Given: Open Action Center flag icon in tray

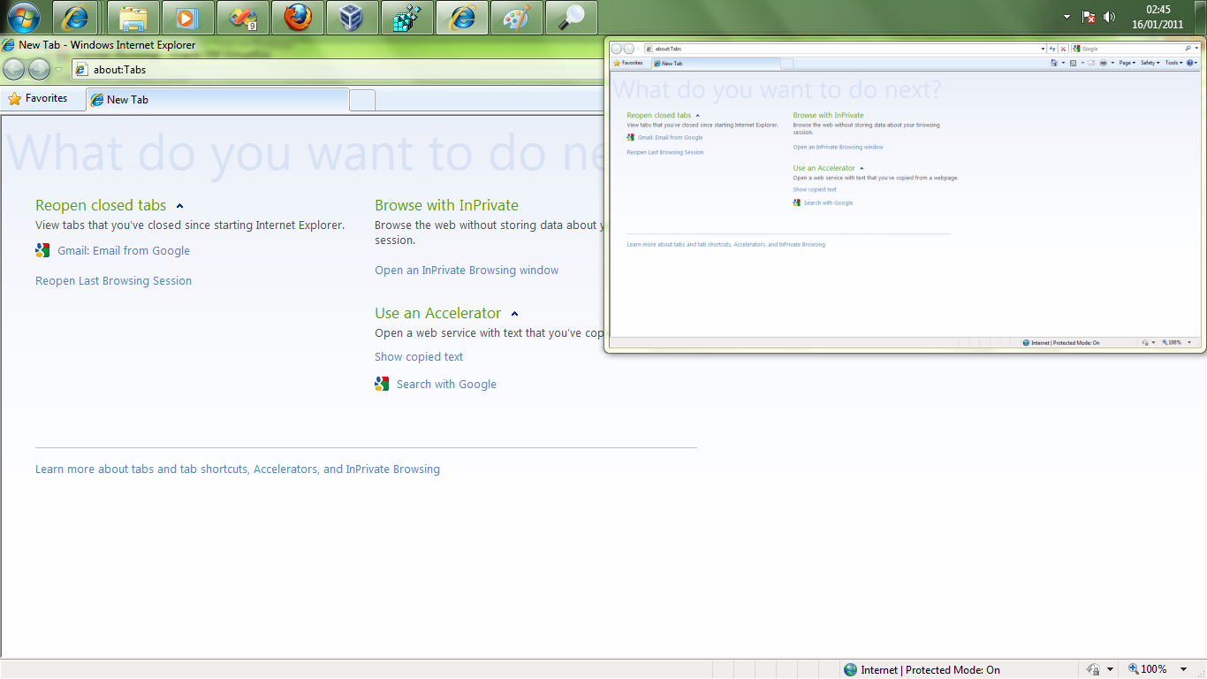Looking at the screenshot, I should 1089,17.
